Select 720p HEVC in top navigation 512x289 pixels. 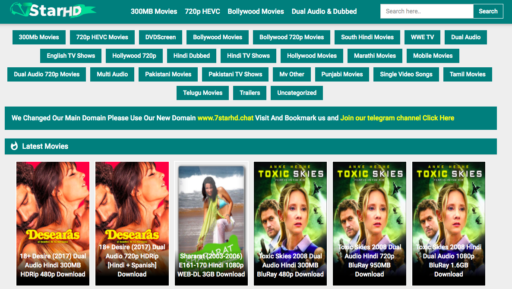202,11
